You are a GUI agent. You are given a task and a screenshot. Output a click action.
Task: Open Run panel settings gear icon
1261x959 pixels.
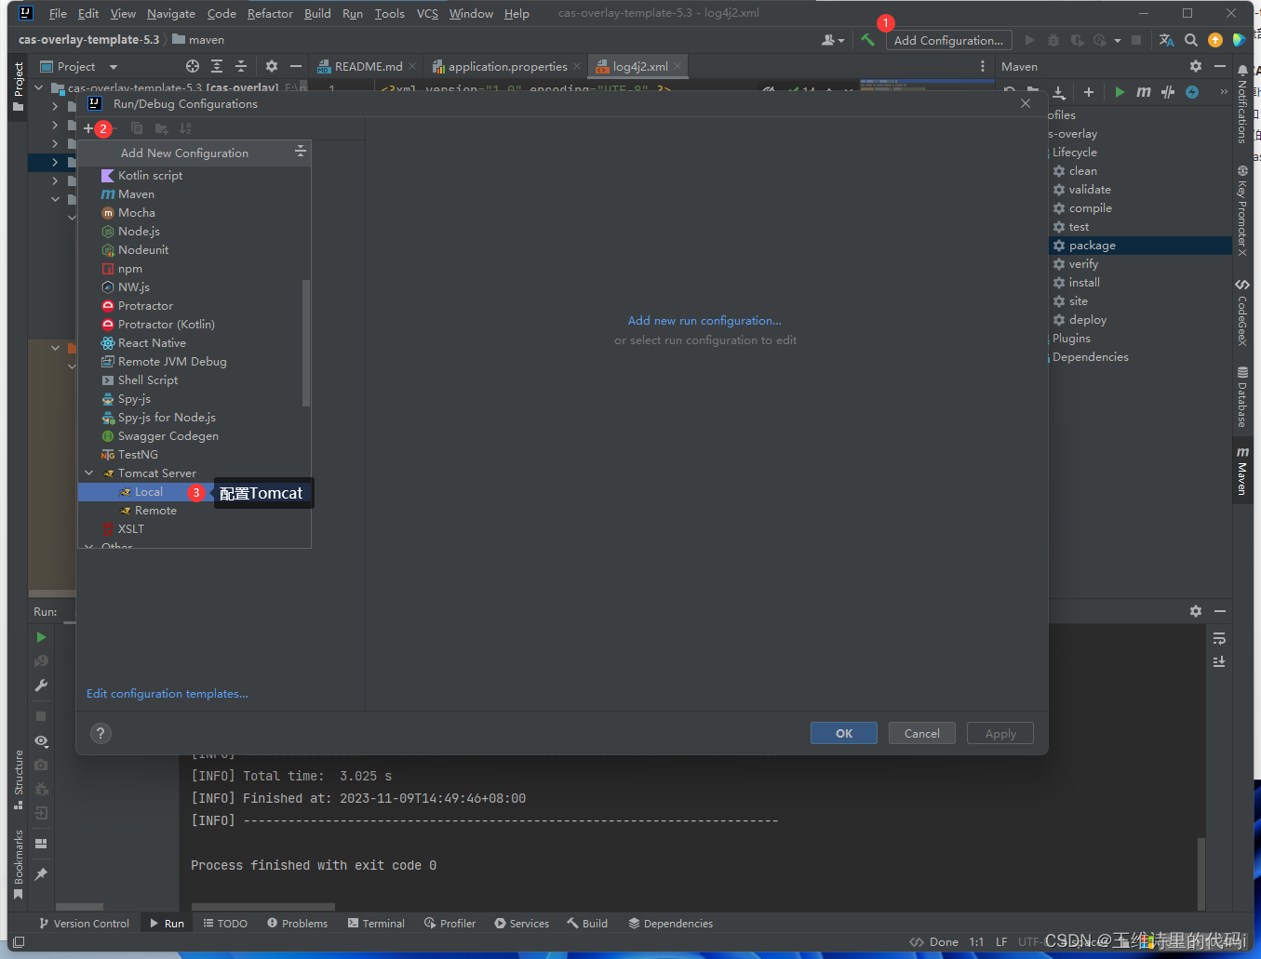click(x=1196, y=611)
